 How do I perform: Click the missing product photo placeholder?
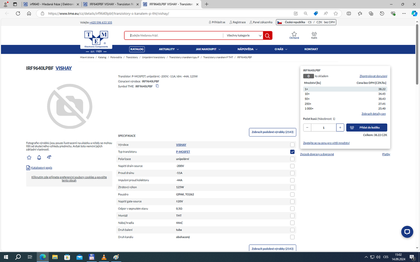tap(70, 105)
